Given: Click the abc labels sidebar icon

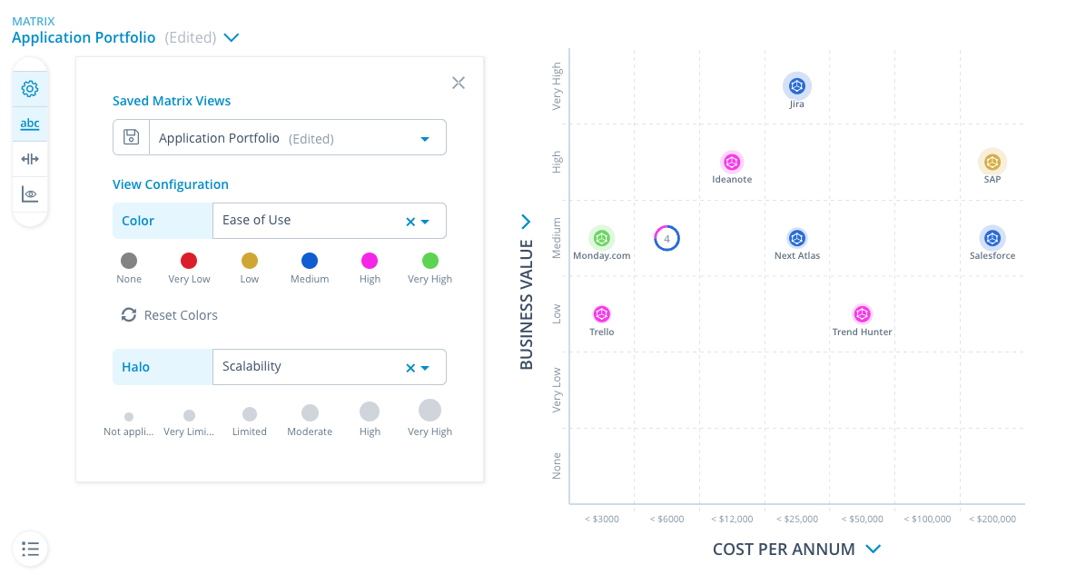Looking at the screenshot, I should click(x=30, y=124).
